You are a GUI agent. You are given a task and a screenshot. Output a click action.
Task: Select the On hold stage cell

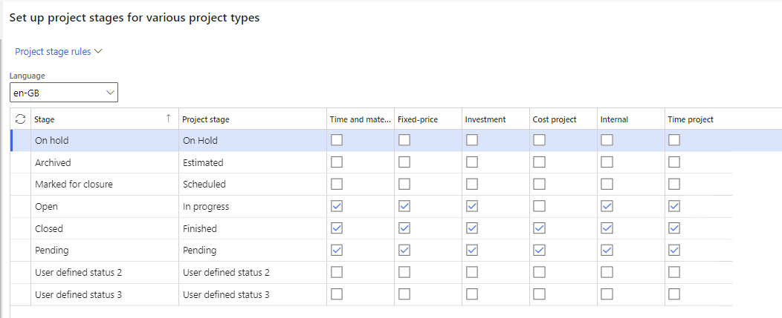tap(104, 140)
